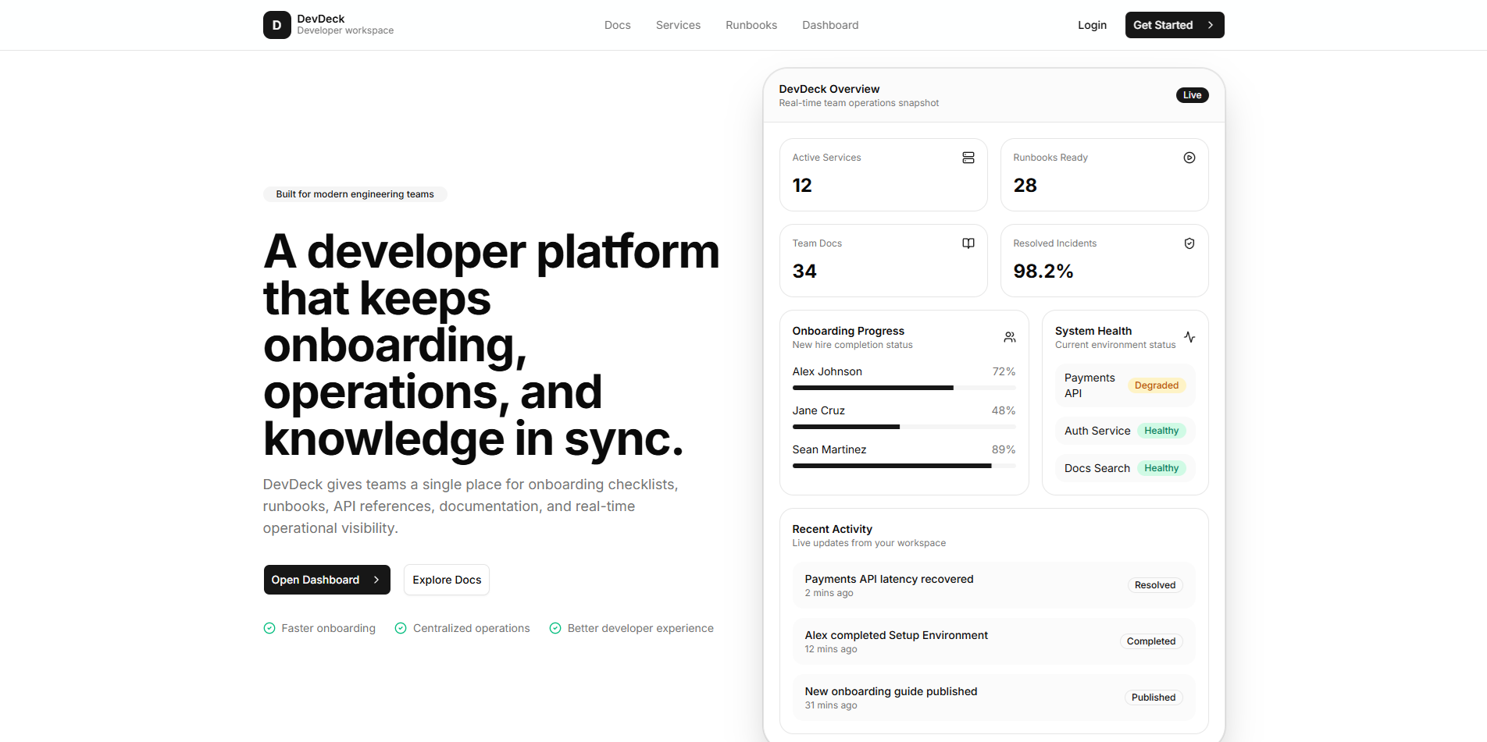Click Jane Cruz's 48% value
The width and height of the screenshot is (1487, 742).
point(1004,410)
